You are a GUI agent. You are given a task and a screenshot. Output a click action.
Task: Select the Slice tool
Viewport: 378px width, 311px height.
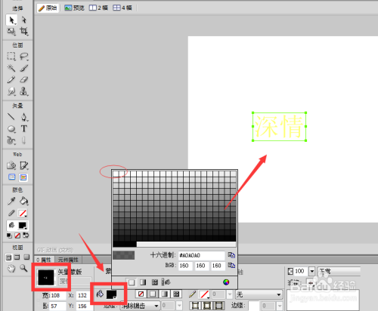coord(24,165)
